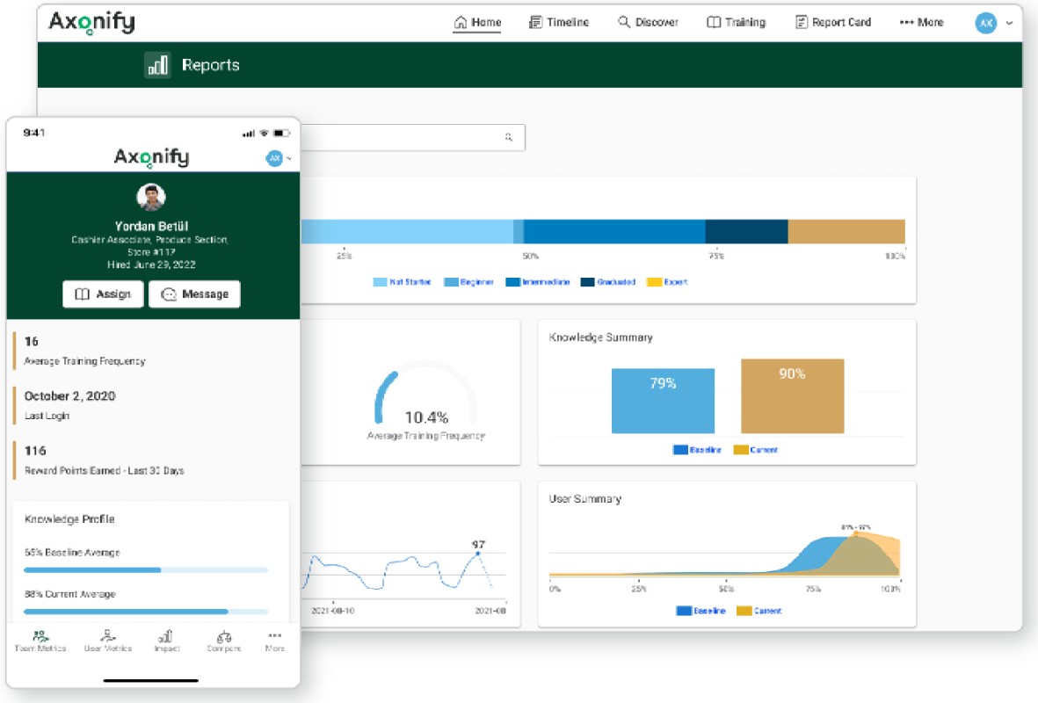Click the Baseline Average progress bar
The width and height of the screenshot is (1038, 703).
[146, 570]
